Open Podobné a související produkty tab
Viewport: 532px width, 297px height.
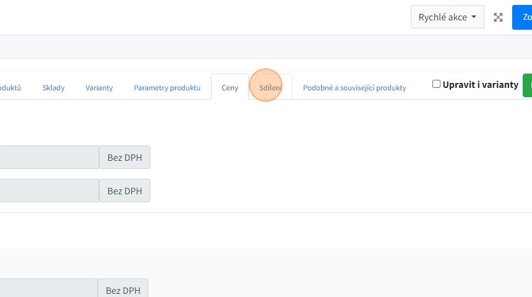coord(354,88)
